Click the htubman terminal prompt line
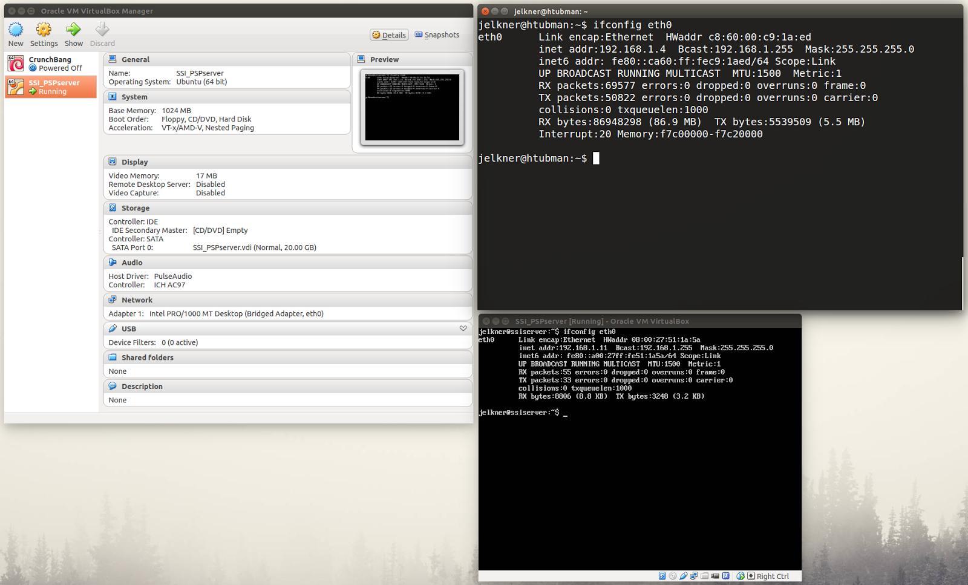 (x=538, y=159)
